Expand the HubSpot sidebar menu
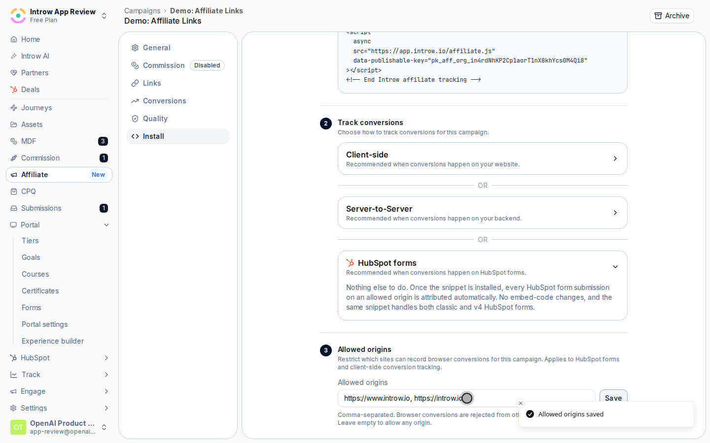710x443 pixels. (106, 358)
